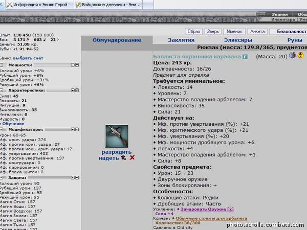Select the Бойцовские дневники browser tab
307x230 pixels.
click(x=108, y=5)
